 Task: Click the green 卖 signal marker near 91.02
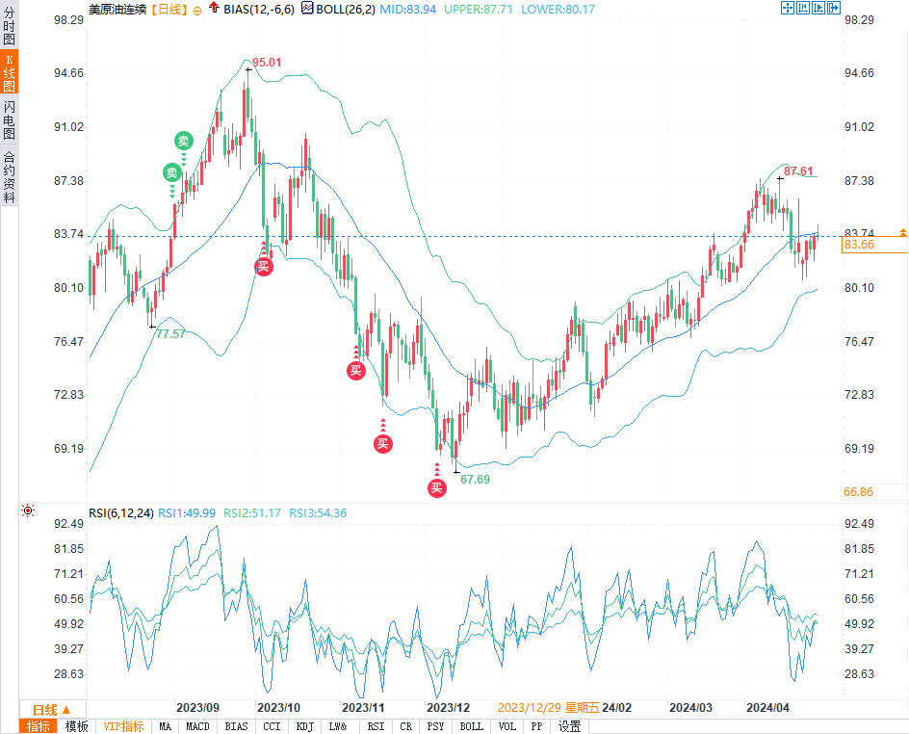(x=184, y=141)
